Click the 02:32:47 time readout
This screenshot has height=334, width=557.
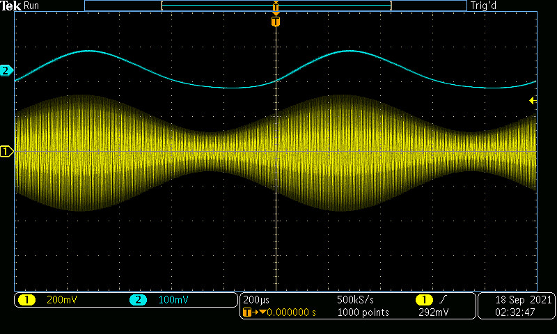pyautogui.click(x=515, y=312)
